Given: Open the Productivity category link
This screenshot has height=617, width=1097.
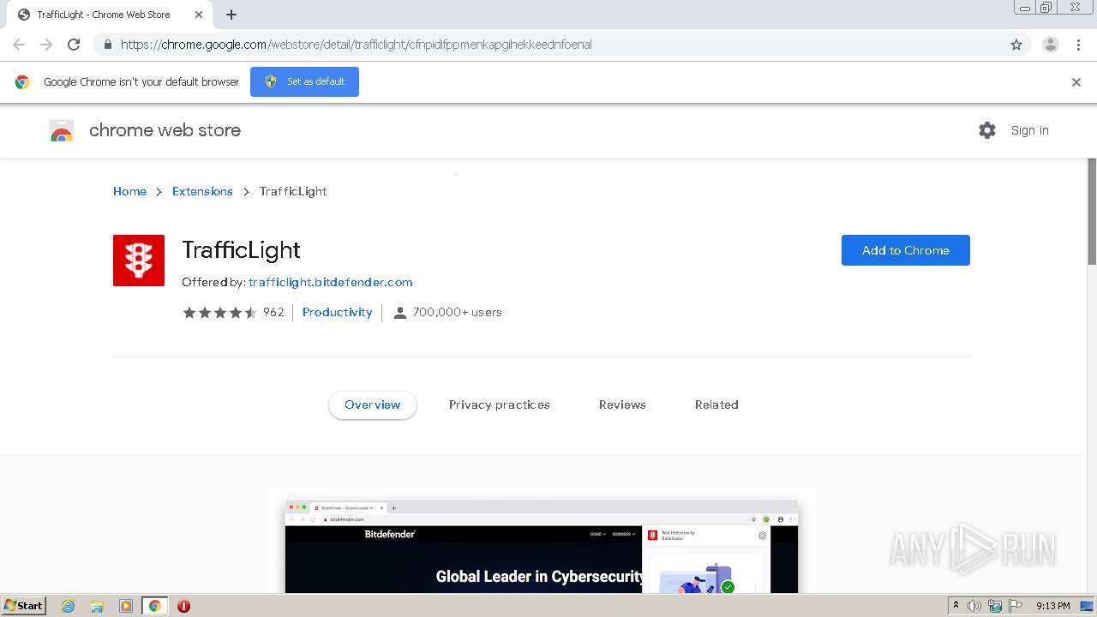Looking at the screenshot, I should pyautogui.click(x=338, y=313).
